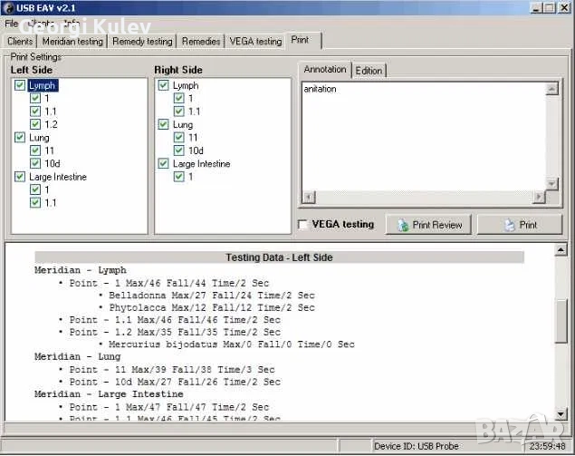Switch to the Edition tab

[368, 70]
